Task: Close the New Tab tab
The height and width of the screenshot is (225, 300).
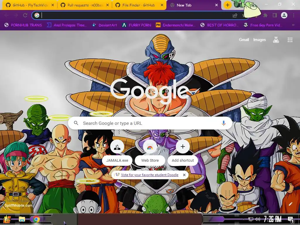Action: pos(217,5)
